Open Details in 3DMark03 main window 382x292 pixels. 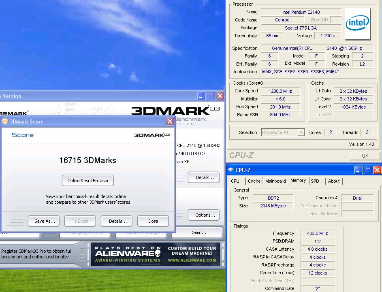tap(204, 177)
